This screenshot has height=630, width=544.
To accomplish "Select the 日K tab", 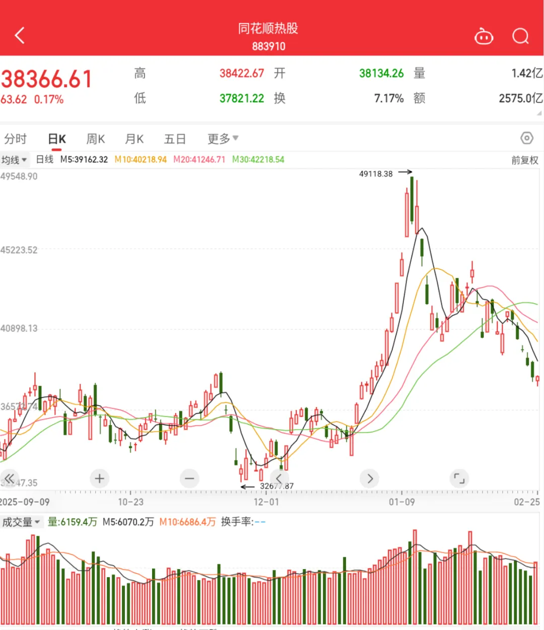I will click(x=57, y=139).
